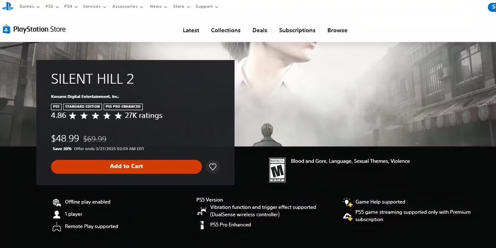Click the Vibration function and trigger effect text

tap(263, 211)
